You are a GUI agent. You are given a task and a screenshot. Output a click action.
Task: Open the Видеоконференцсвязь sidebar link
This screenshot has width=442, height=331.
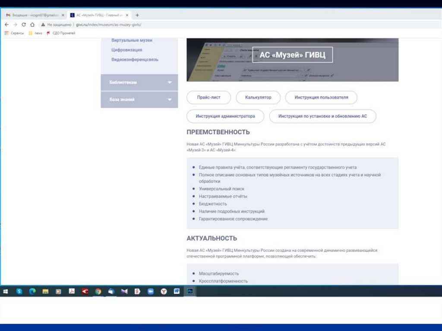pos(135,60)
